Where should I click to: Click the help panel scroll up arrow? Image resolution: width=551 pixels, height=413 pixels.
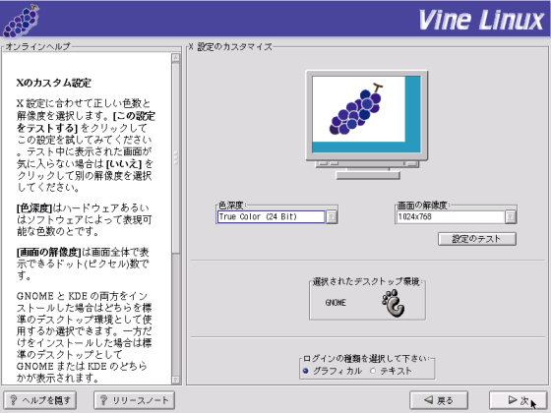176,58
